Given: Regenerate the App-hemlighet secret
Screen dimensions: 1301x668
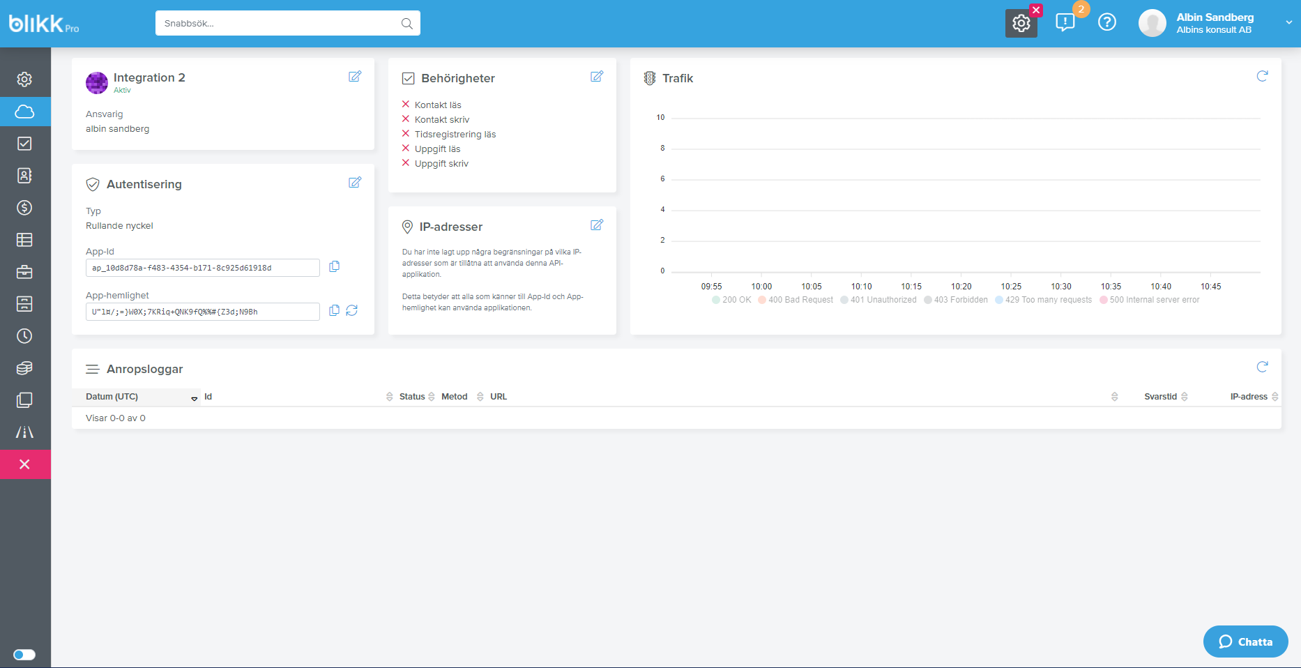Looking at the screenshot, I should (x=352, y=310).
